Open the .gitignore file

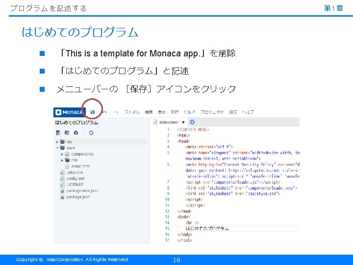click(x=75, y=172)
